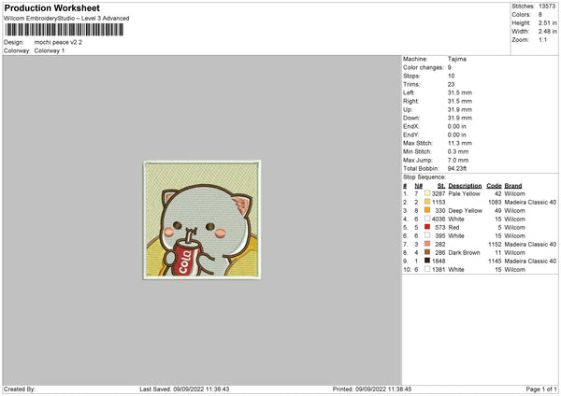Click the 'Printed: 09/09/2022 11:38:45' footer
The width and height of the screenshot is (561, 396).
click(x=372, y=389)
